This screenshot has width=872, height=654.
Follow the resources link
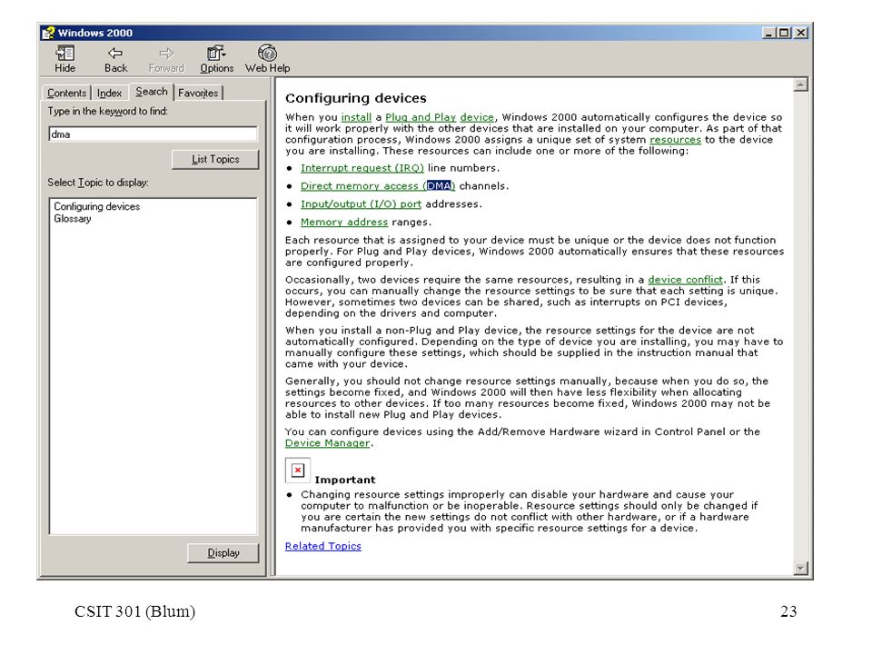pos(675,140)
